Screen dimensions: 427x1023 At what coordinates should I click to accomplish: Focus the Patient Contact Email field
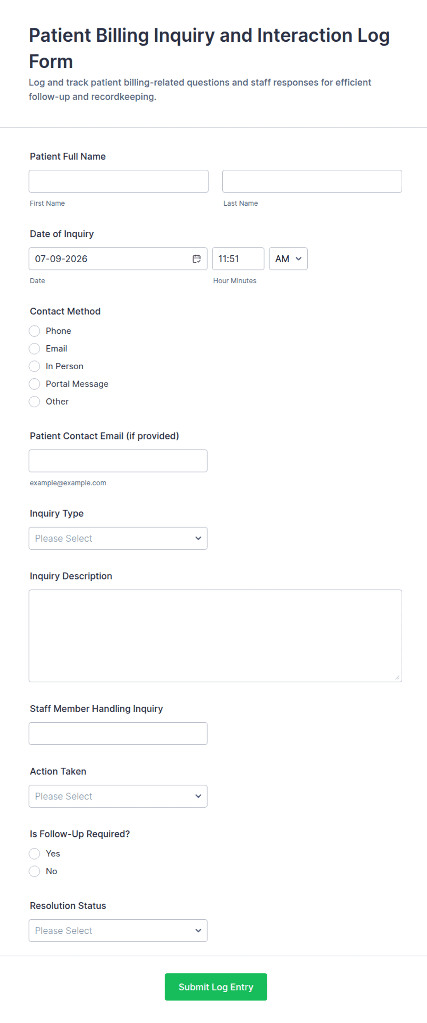tap(118, 461)
